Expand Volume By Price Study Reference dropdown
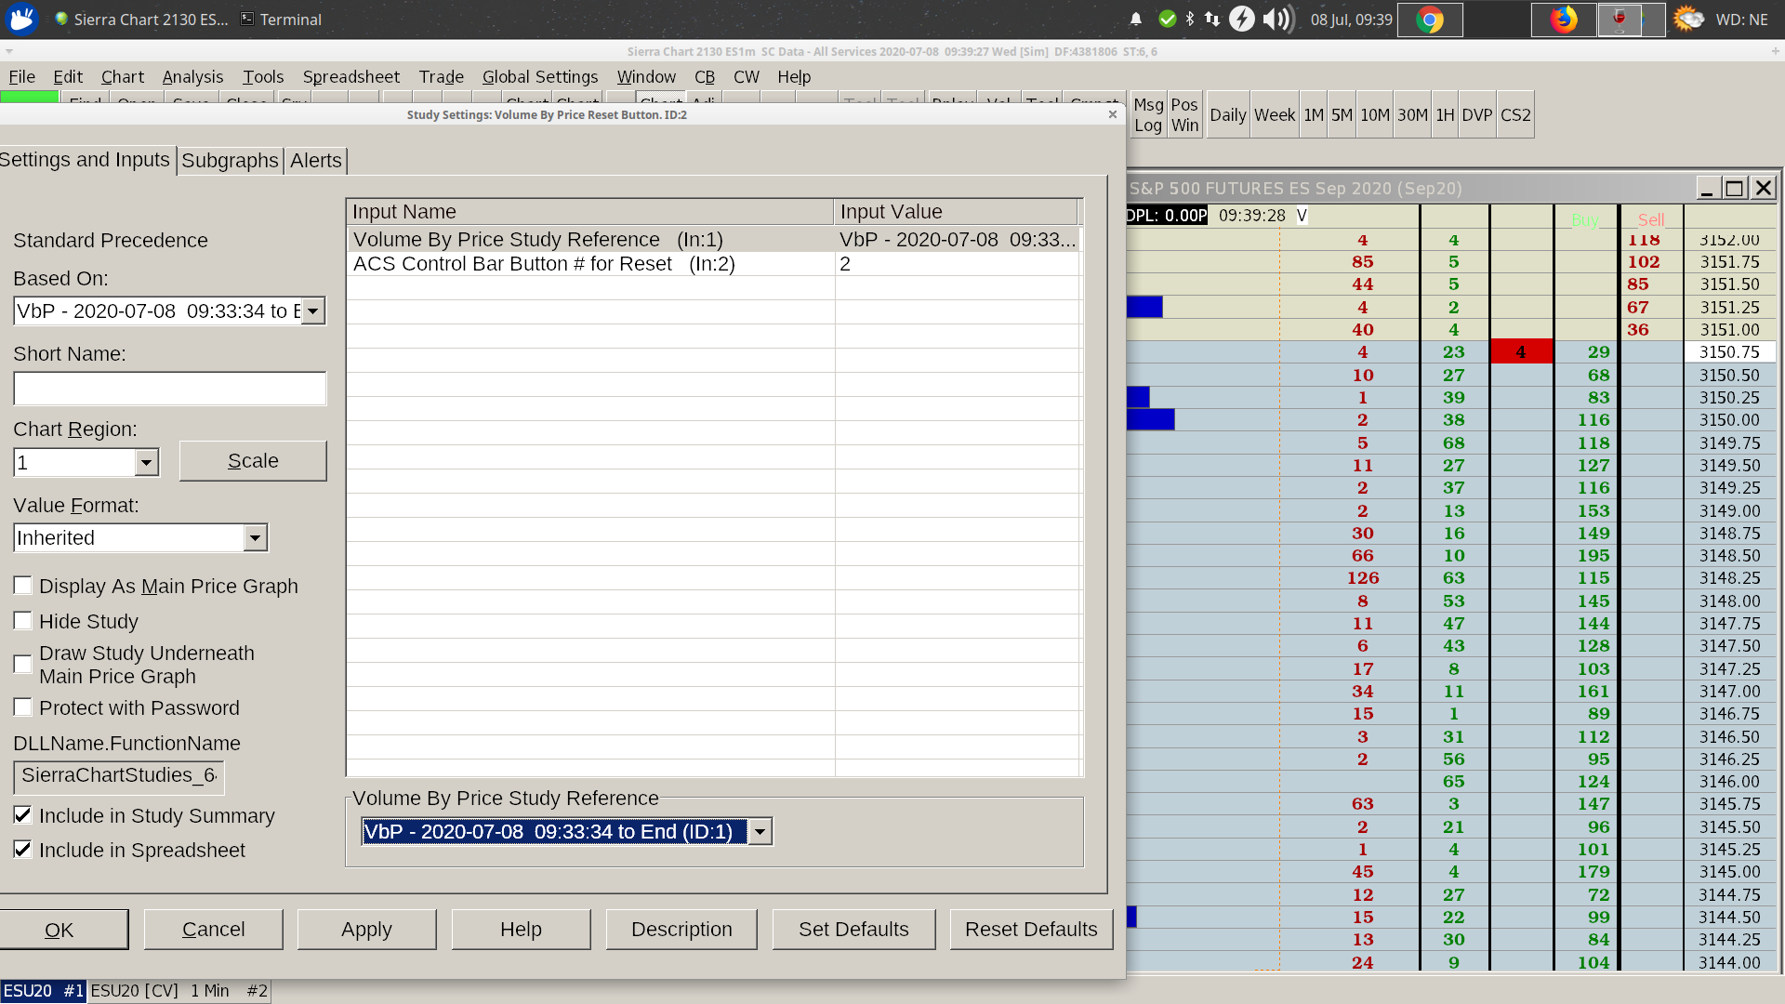This screenshot has width=1785, height=1004. coord(760,832)
